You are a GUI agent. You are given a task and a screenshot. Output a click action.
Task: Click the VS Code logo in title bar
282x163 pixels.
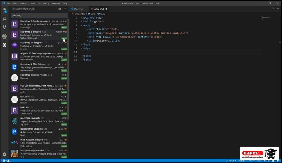[x=3, y=3]
